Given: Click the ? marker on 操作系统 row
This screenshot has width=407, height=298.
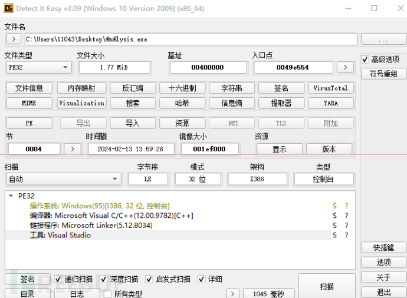Looking at the screenshot, I should pyautogui.click(x=346, y=206).
